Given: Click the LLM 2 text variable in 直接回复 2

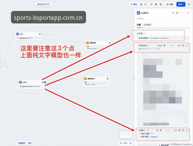Looking at the screenshot, I should (90, 84).
